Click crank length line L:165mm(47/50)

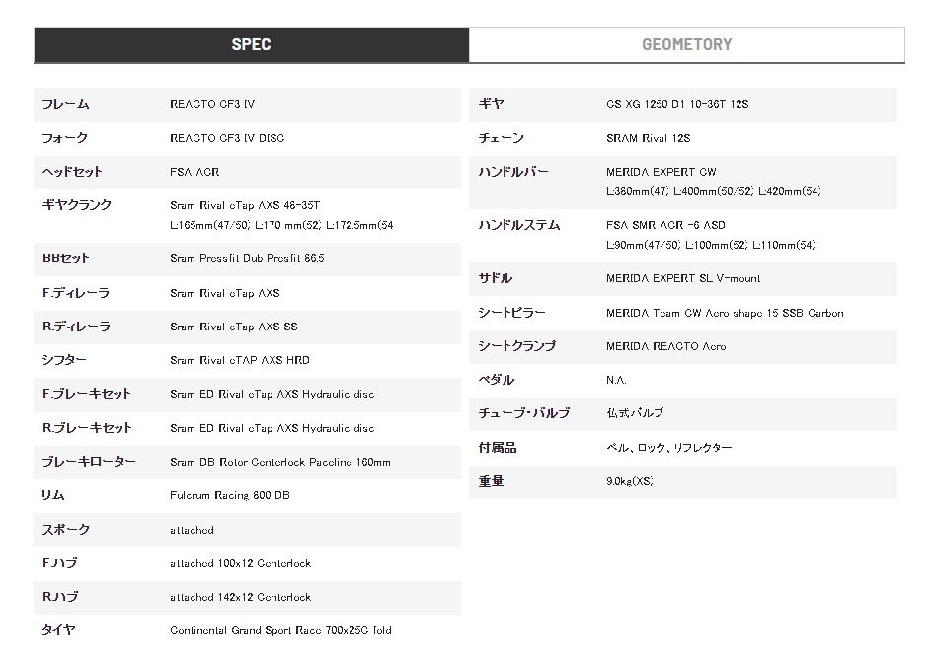pyautogui.click(x=281, y=225)
